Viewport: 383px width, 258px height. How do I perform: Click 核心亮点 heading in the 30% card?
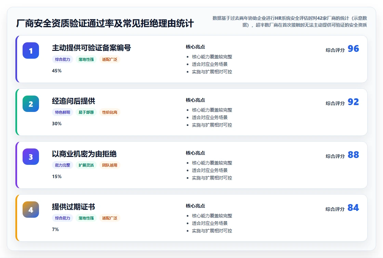pos(195,100)
